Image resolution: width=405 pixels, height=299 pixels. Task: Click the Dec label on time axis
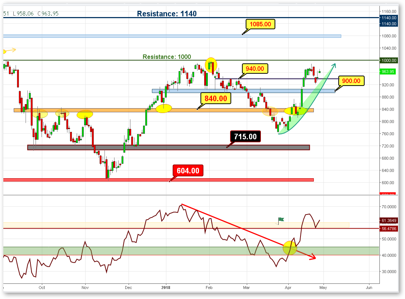pyautogui.click(x=128, y=288)
